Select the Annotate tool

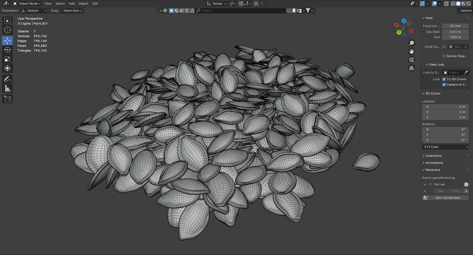click(7, 79)
